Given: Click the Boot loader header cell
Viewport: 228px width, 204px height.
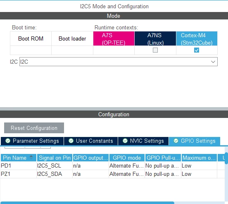Looking at the screenshot, I should [x=72, y=38].
